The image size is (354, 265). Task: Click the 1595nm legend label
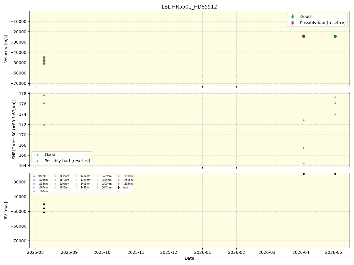click(106, 184)
